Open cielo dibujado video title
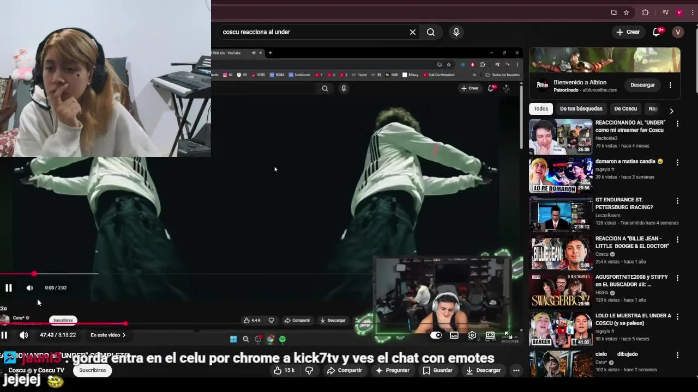This screenshot has width=698, height=392. point(617,354)
